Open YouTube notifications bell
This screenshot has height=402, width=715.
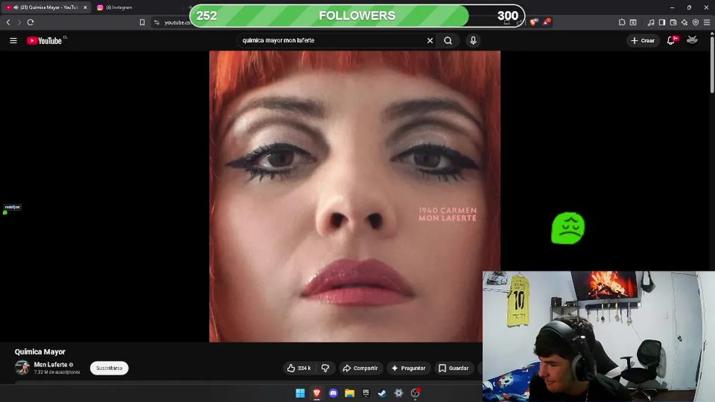[672, 40]
